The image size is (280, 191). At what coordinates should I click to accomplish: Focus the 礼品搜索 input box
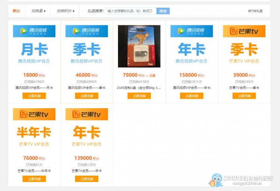pyautogui.click(x=132, y=11)
